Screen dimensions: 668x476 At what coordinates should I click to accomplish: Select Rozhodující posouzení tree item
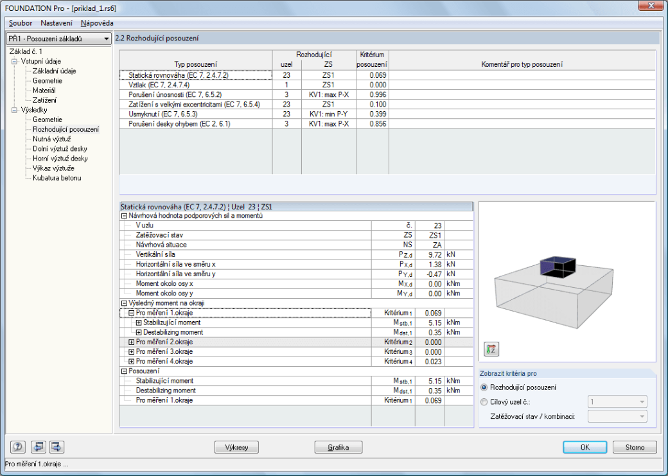pos(66,129)
